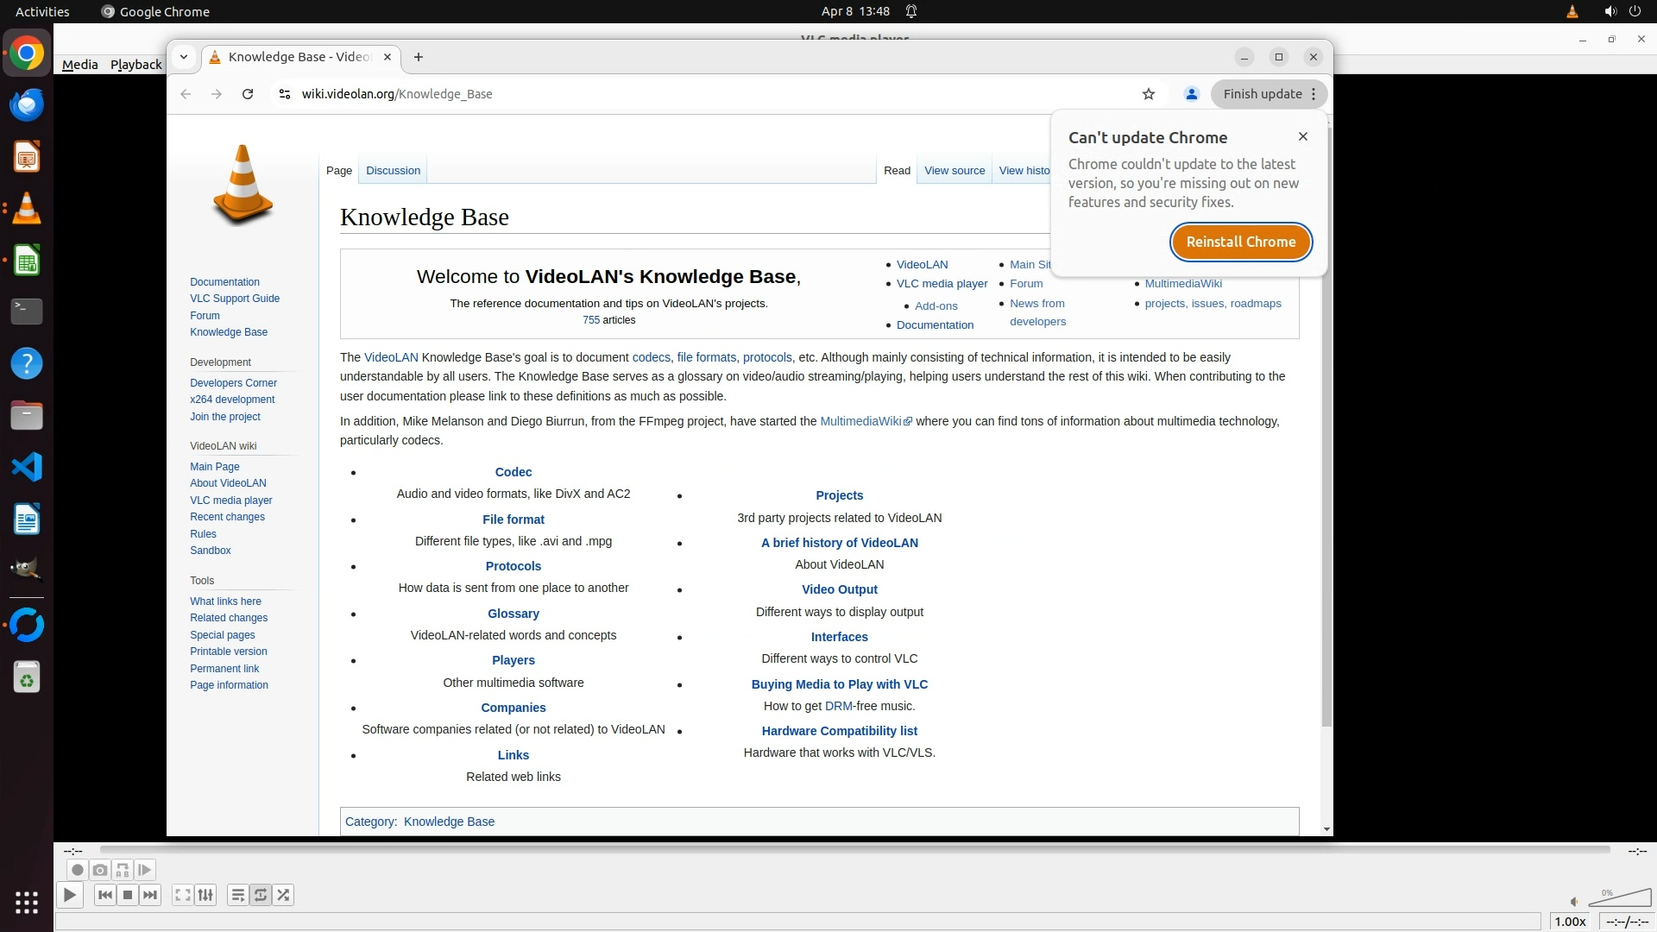Image resolution: width=1657 pixels, height=932 pixels.
Task: Click the next media skip icon
Action: [x=150, y=895]
